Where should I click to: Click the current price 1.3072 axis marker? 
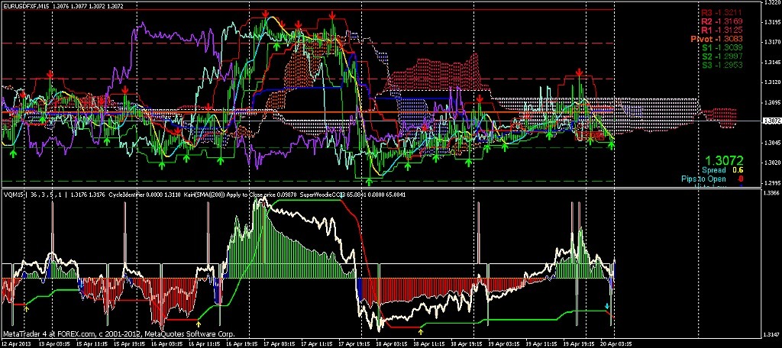pos(771,121)
